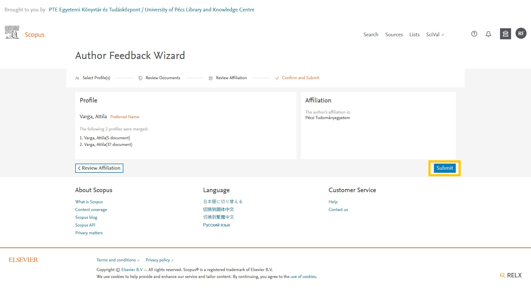Screen dimensions: 531x299
Task: Open the Sources menu item
Action: 394,35
